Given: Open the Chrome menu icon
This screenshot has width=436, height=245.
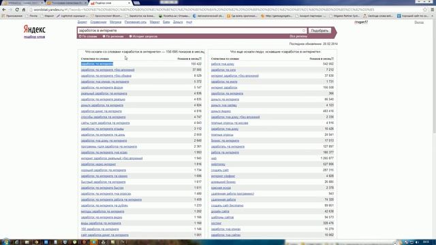Looking at the screenshot, I should pyautogui.click(x=432, y=10).
